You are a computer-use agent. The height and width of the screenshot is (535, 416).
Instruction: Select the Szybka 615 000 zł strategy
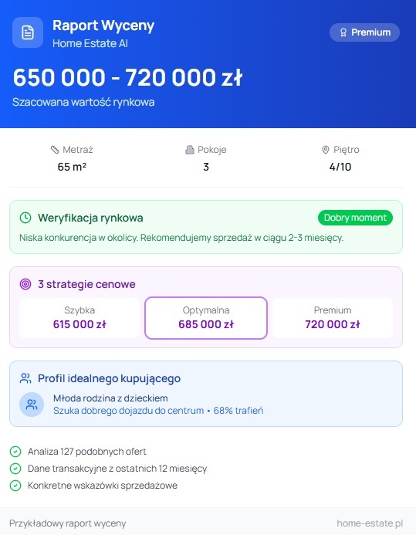coord(79,318)
